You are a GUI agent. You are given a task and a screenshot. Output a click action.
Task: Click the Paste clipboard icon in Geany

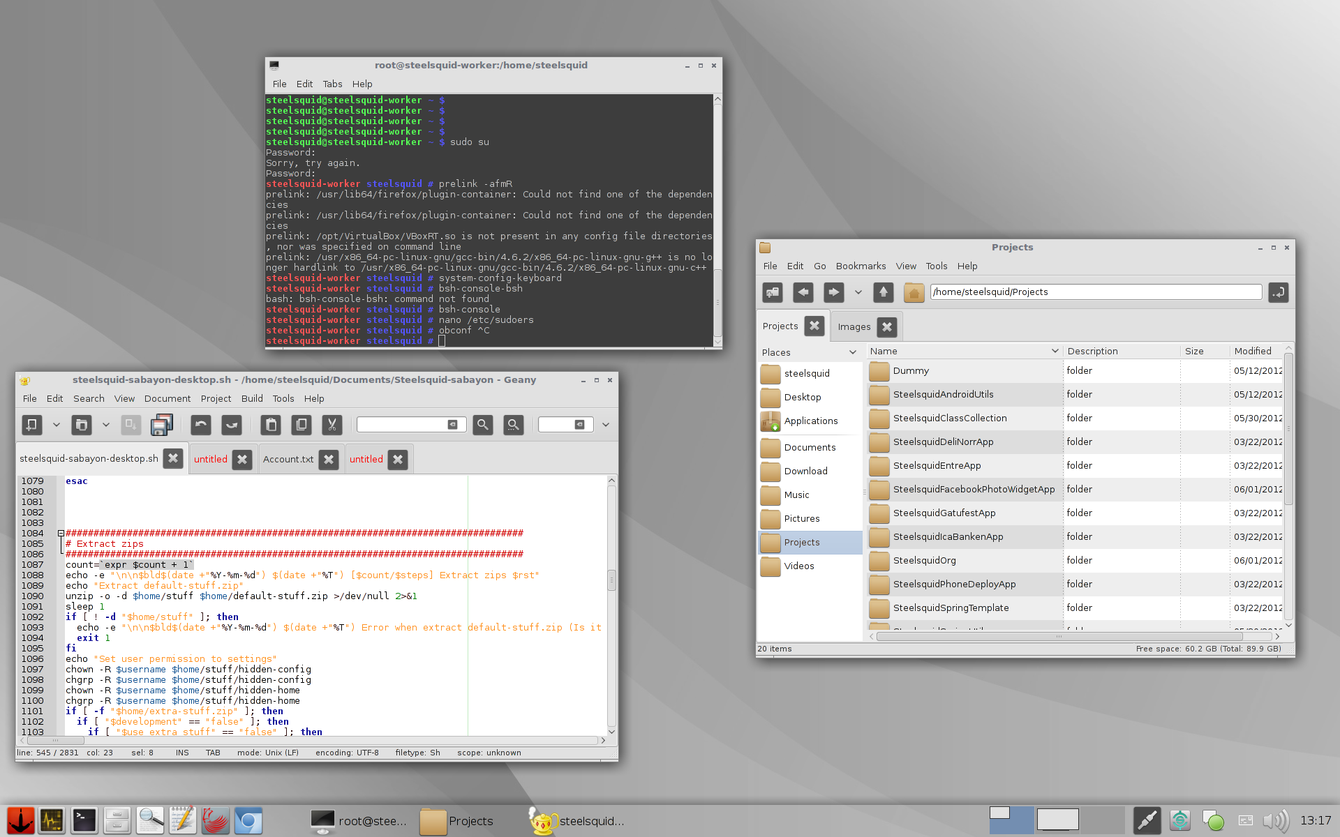coord(271,424)
